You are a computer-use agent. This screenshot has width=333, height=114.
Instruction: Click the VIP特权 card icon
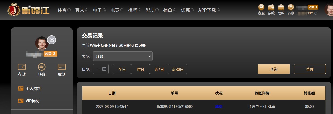(21, 101)
